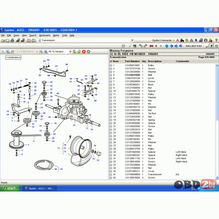The width and height of the screenshot is (219, 219).
Task: Click the blue right arrow navigation icon
Action: click(176, 46)
